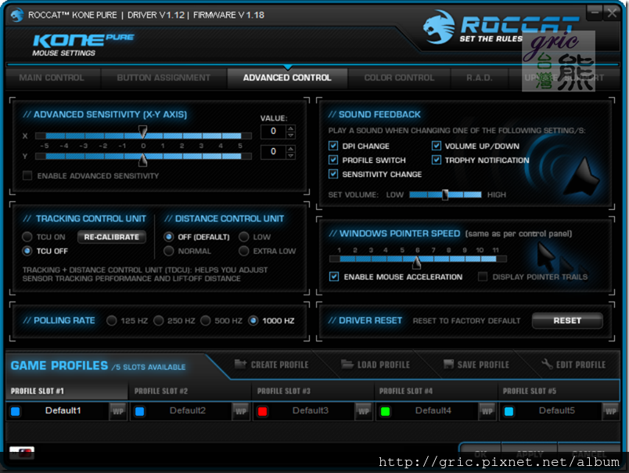The image size is (629, 473).
Task: Open the Advanced Control tab
Action: coord(287,78)
